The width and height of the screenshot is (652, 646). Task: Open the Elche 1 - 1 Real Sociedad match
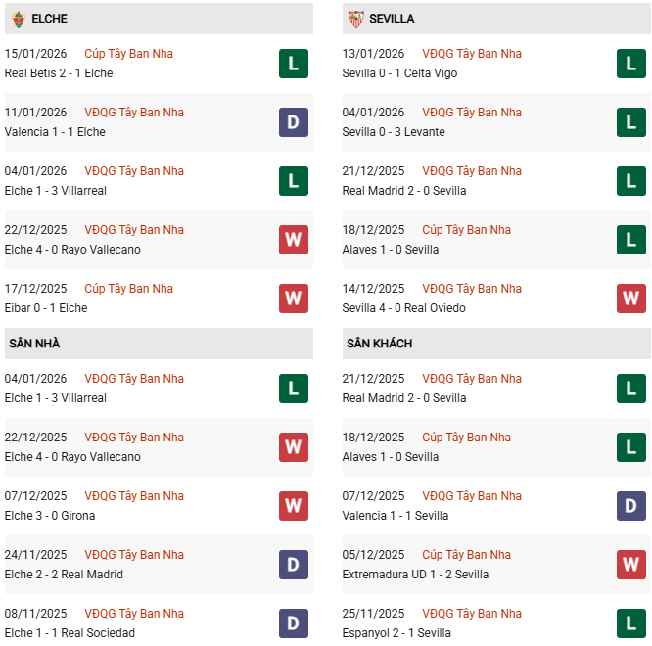point(70,633)
